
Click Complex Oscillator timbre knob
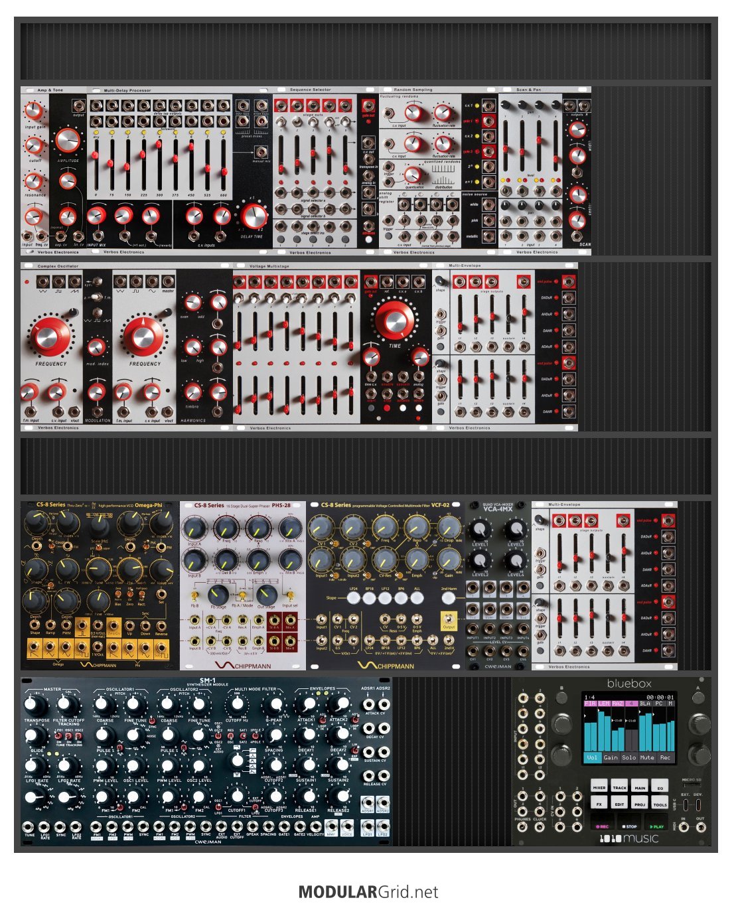click(192, 392)
